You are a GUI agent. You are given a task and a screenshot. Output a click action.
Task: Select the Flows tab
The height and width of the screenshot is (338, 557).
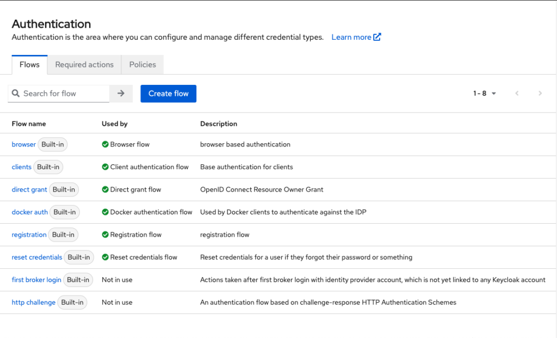pyautogui.click(x=29, y=65)
